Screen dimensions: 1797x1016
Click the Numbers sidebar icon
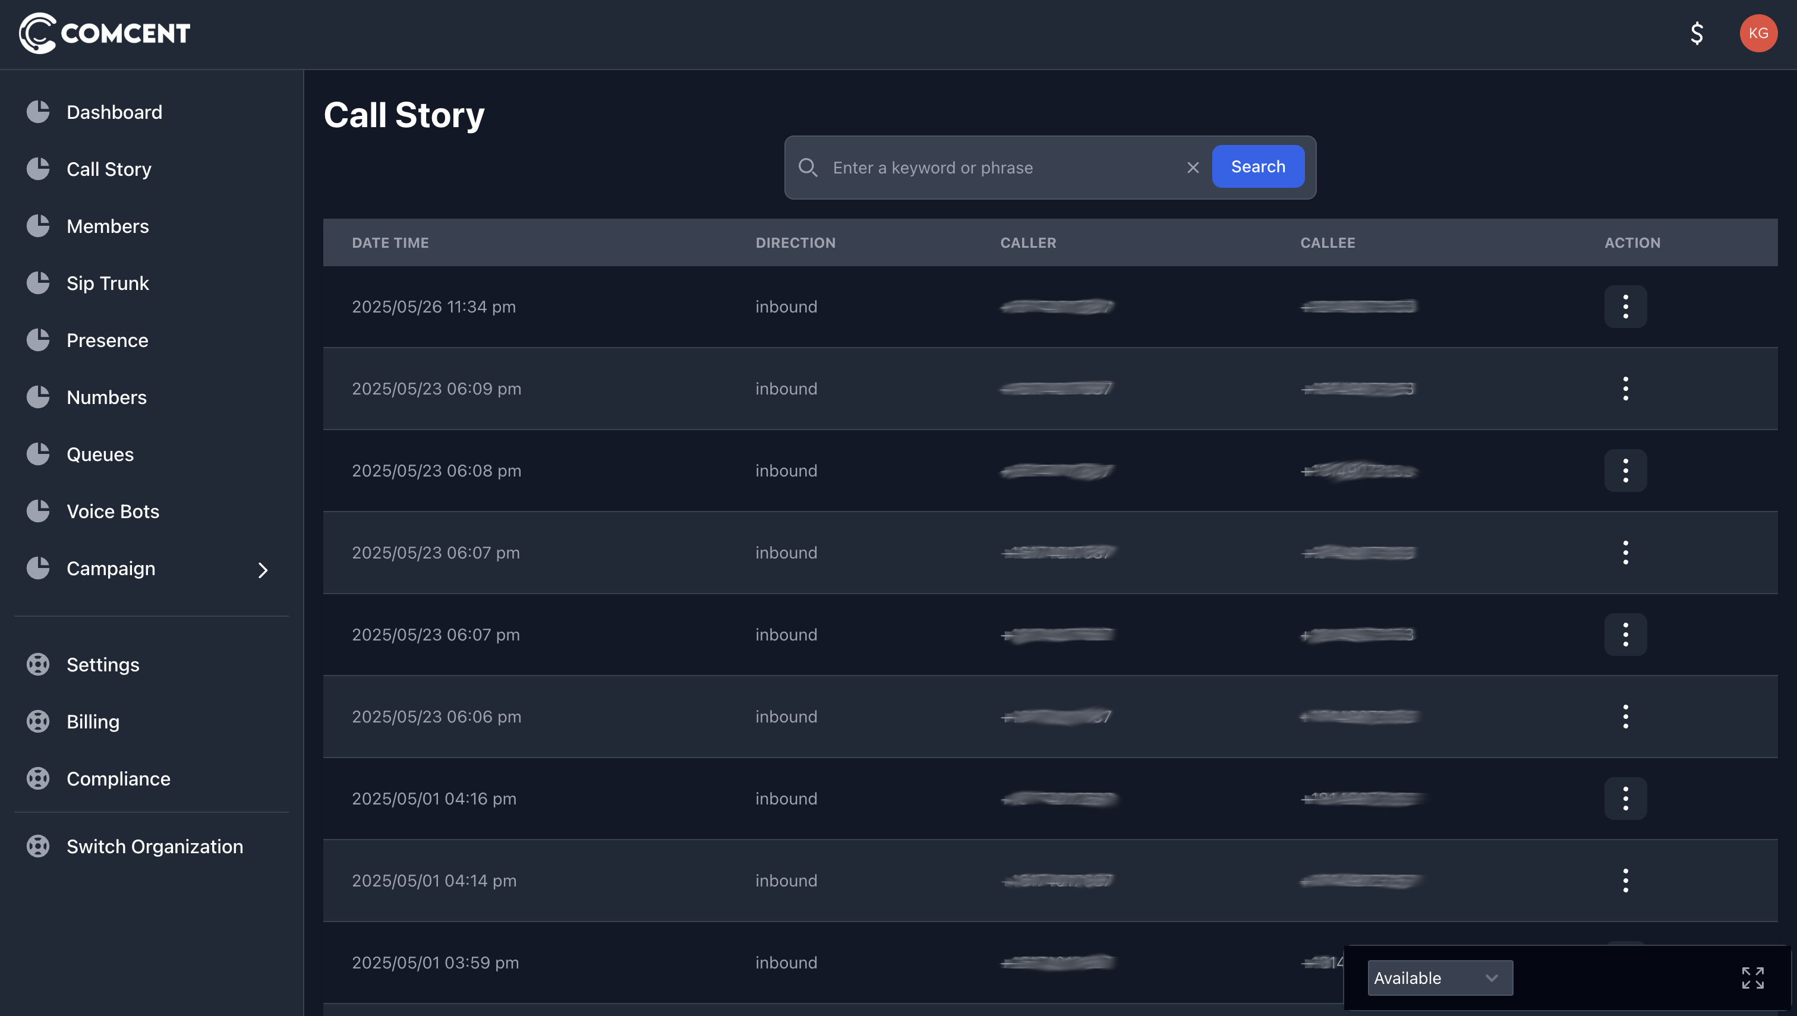click(x=37, y=397)
